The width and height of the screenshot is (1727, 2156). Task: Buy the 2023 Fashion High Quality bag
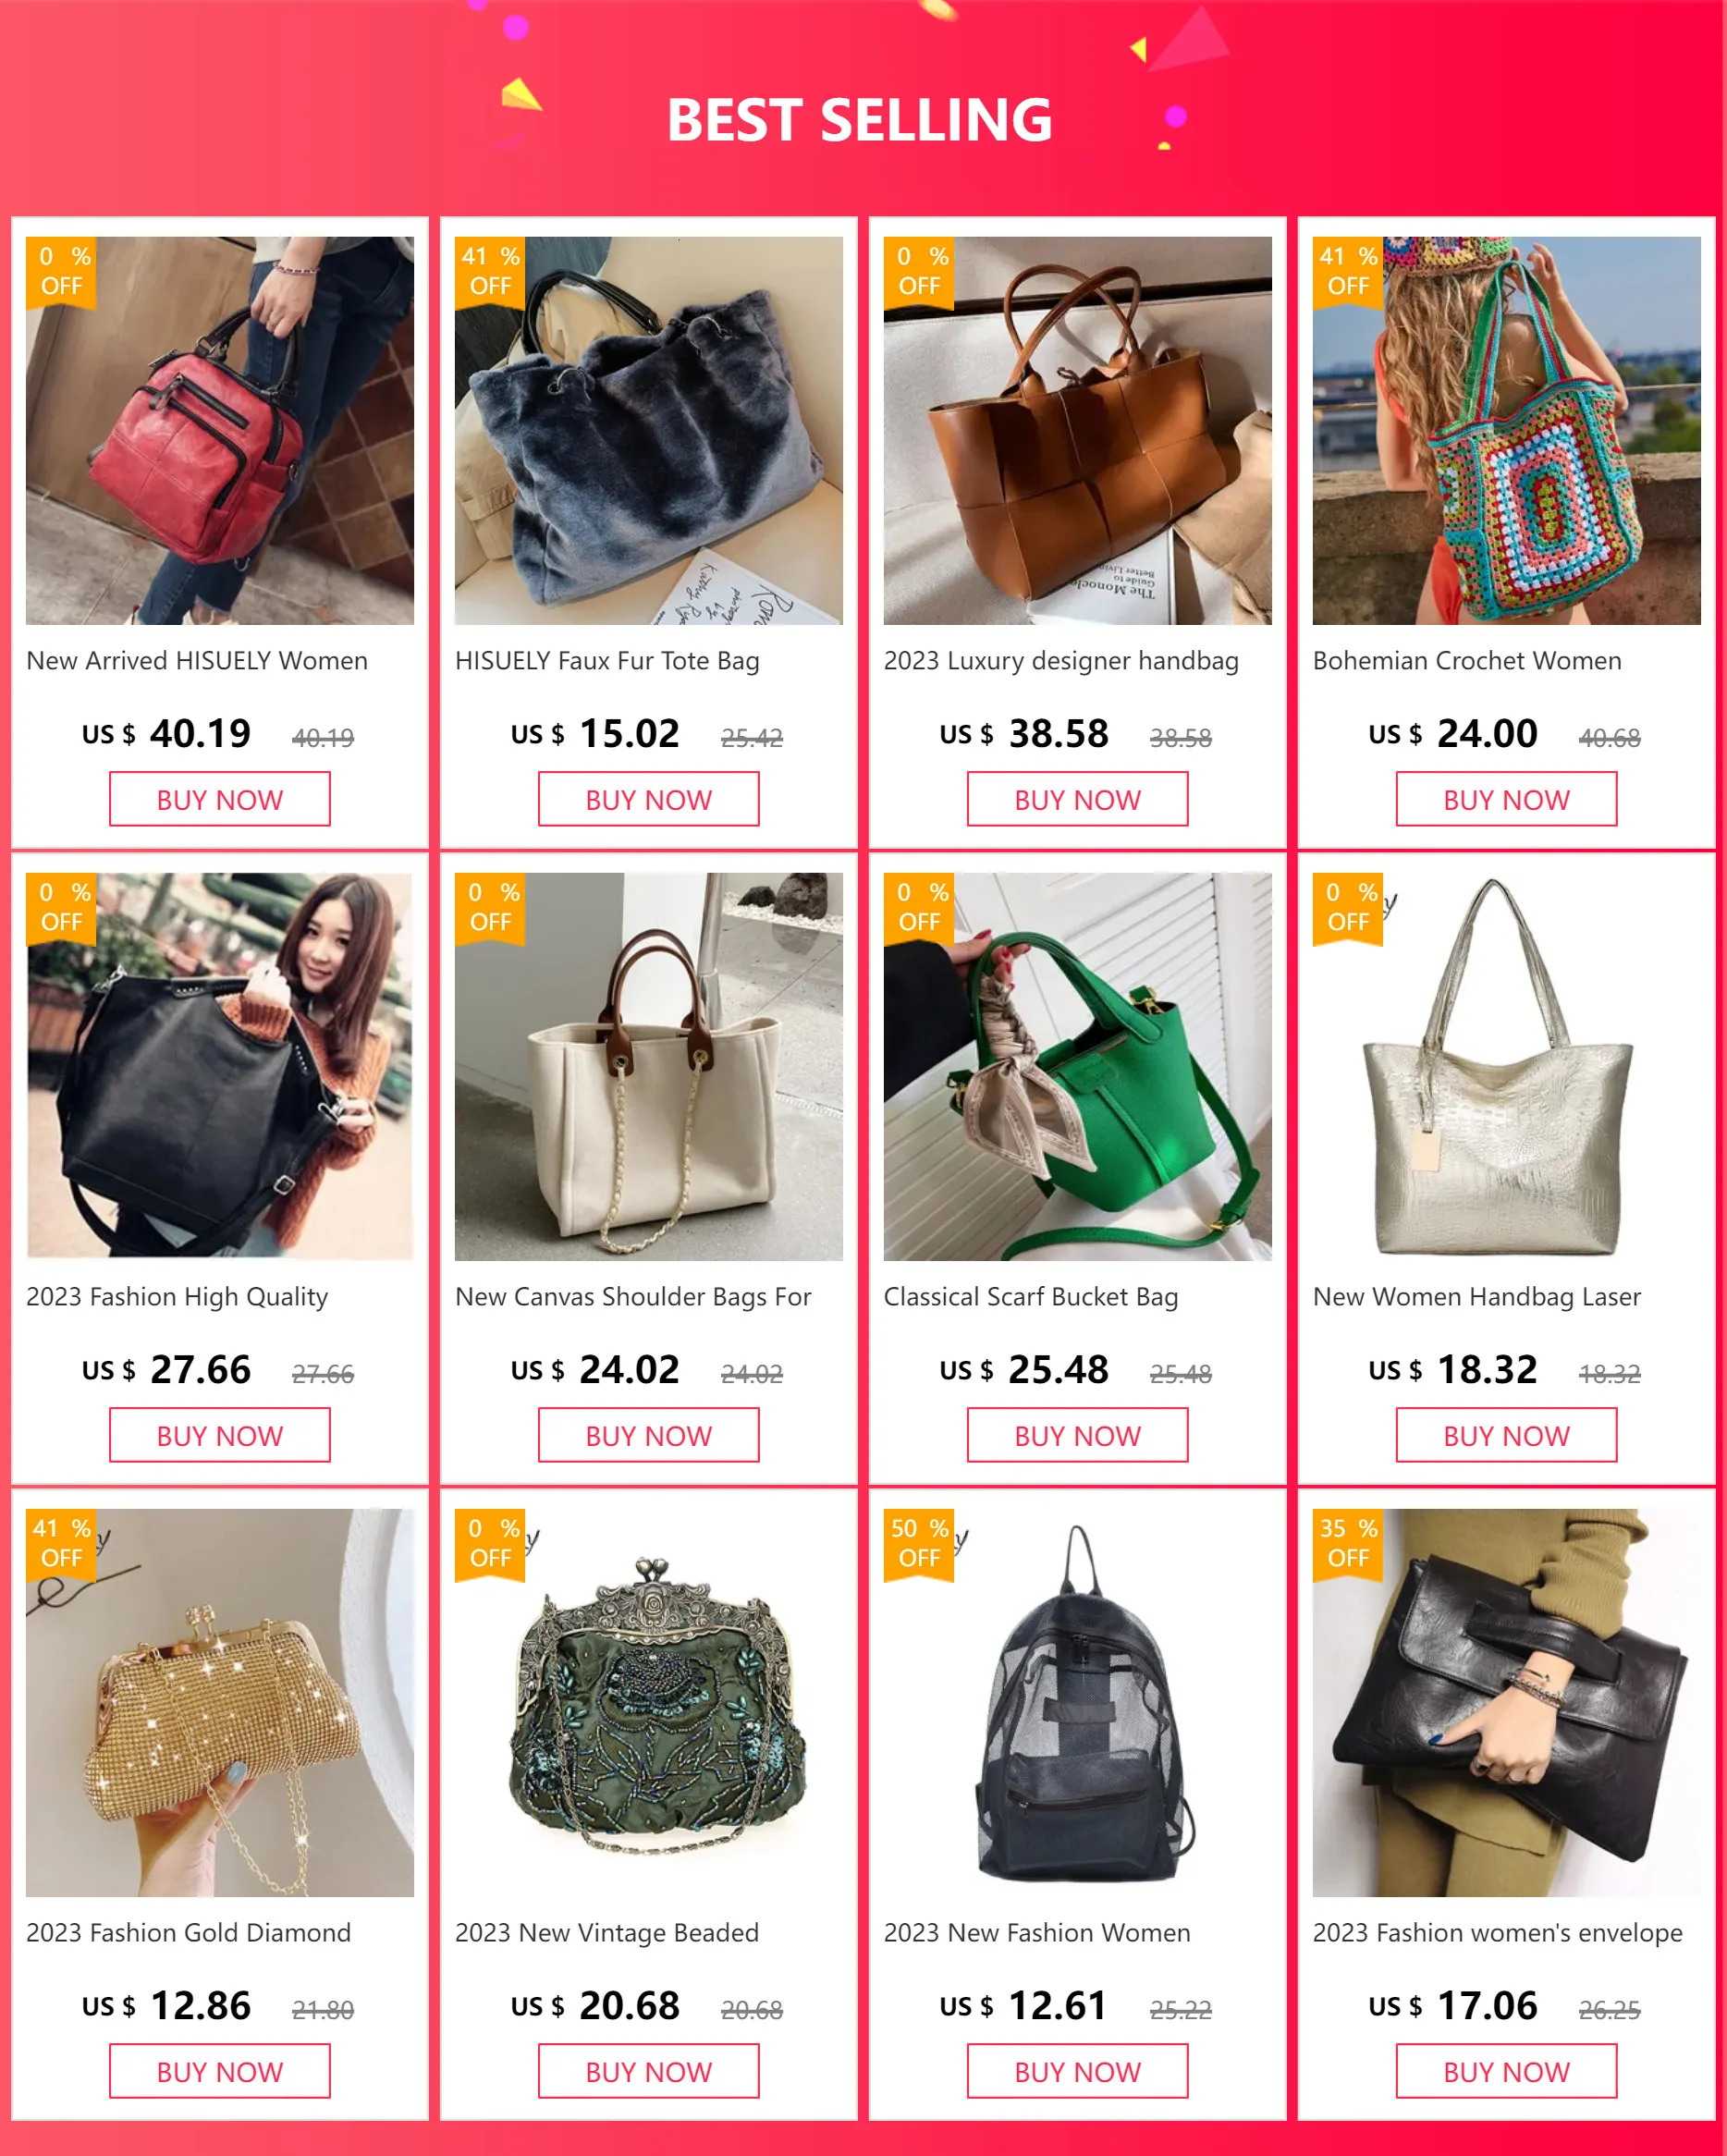[x=220, y=1435]
